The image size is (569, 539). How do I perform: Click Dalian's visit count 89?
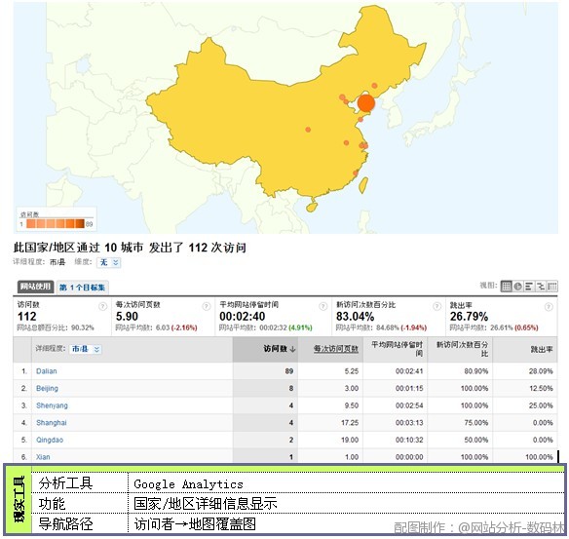point(288,371)
